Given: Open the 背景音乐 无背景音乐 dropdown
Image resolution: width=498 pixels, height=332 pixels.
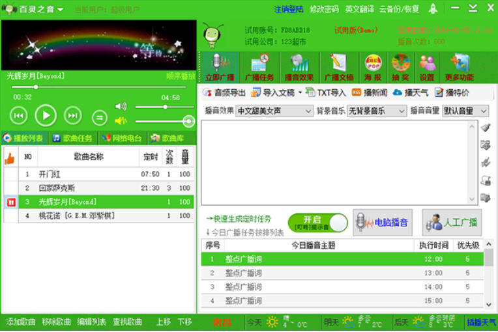Looking at the screenshot, I should (377, 111).
